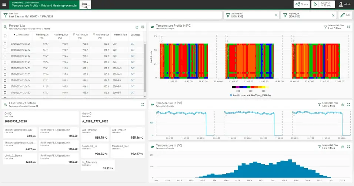Export the Product List data
Image resolution: width=354 pixels, height=186 pixels.
[x=137, y=27]
